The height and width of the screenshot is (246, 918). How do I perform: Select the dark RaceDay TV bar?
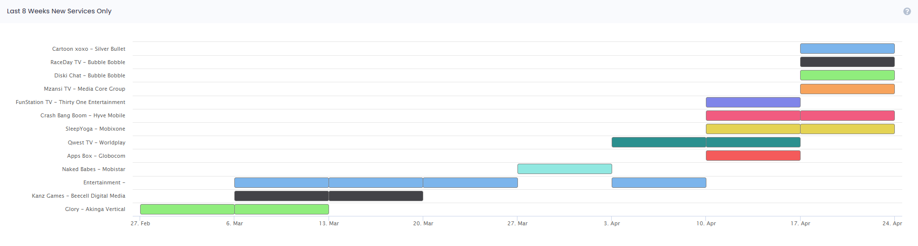click(x=847, y=62)
